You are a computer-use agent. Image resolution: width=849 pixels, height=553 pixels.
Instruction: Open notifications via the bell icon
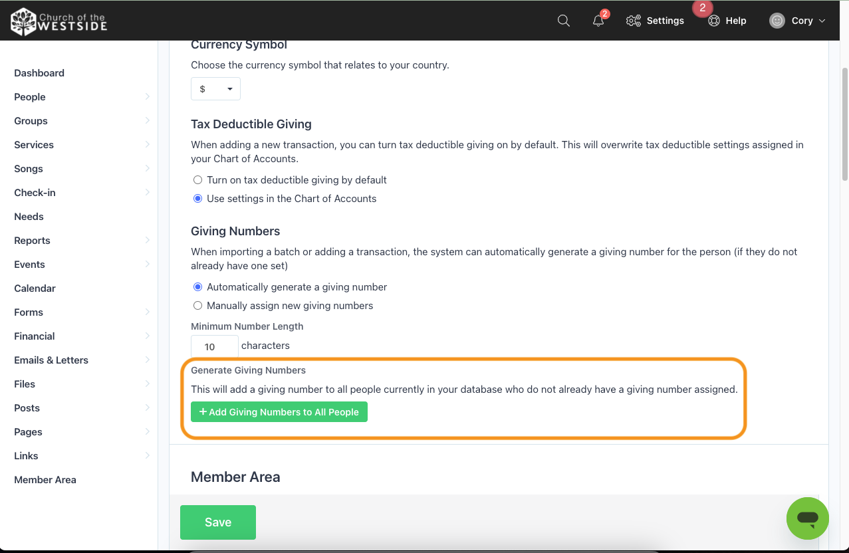(x=596, y=21)
